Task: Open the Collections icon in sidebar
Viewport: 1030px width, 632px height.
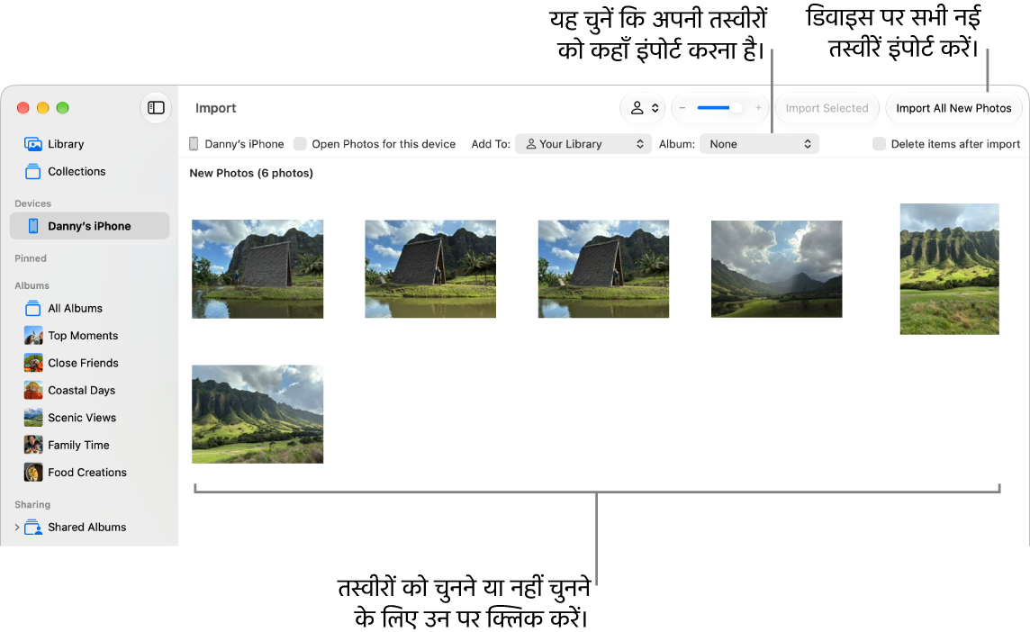Action: coord(32,171)
